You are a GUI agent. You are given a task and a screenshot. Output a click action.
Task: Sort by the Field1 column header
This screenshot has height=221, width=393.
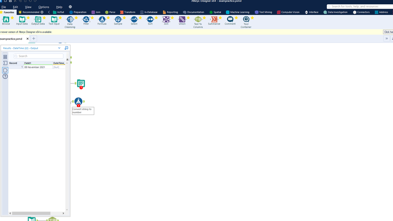pos(38,63)
